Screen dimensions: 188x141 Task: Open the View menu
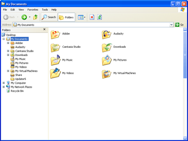click(21, 10)
